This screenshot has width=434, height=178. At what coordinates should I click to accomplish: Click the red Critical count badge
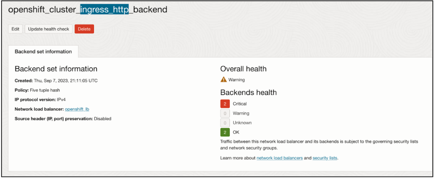[225, 104]
